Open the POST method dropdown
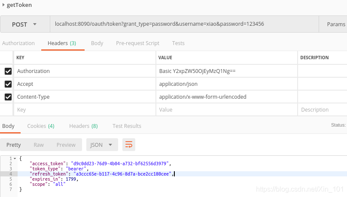The height and width of the screenshot is (197, 347). point(25,24)
